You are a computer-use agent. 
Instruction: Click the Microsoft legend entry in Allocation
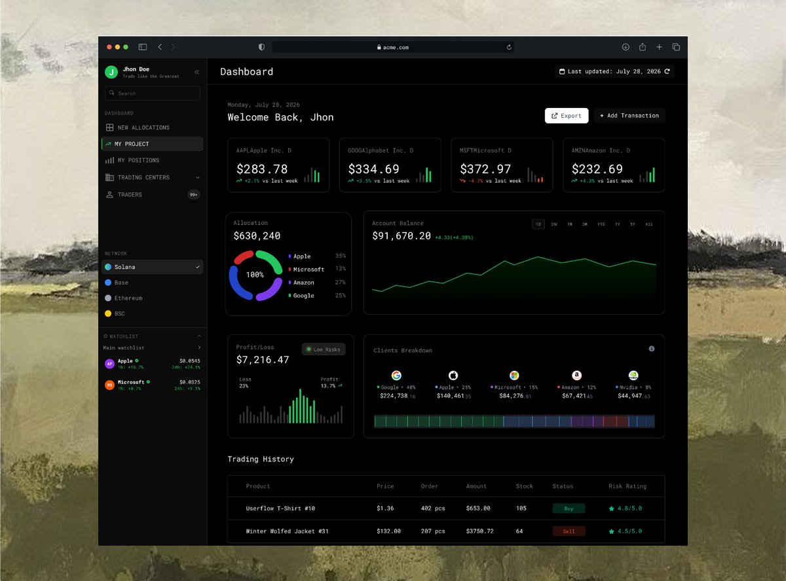pos(317,270)
